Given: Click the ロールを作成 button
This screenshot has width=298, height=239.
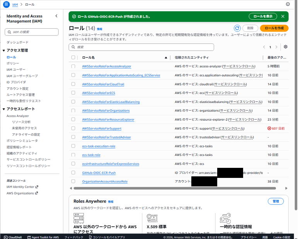Looking at the screenshot, I should pyautogui.click(x=274, y=28).
